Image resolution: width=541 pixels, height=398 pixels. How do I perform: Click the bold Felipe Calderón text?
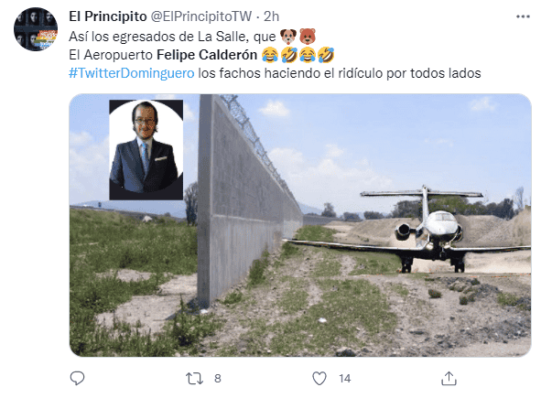point(207,55)
